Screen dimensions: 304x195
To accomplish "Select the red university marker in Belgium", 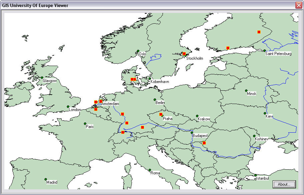I will [95, 109].
